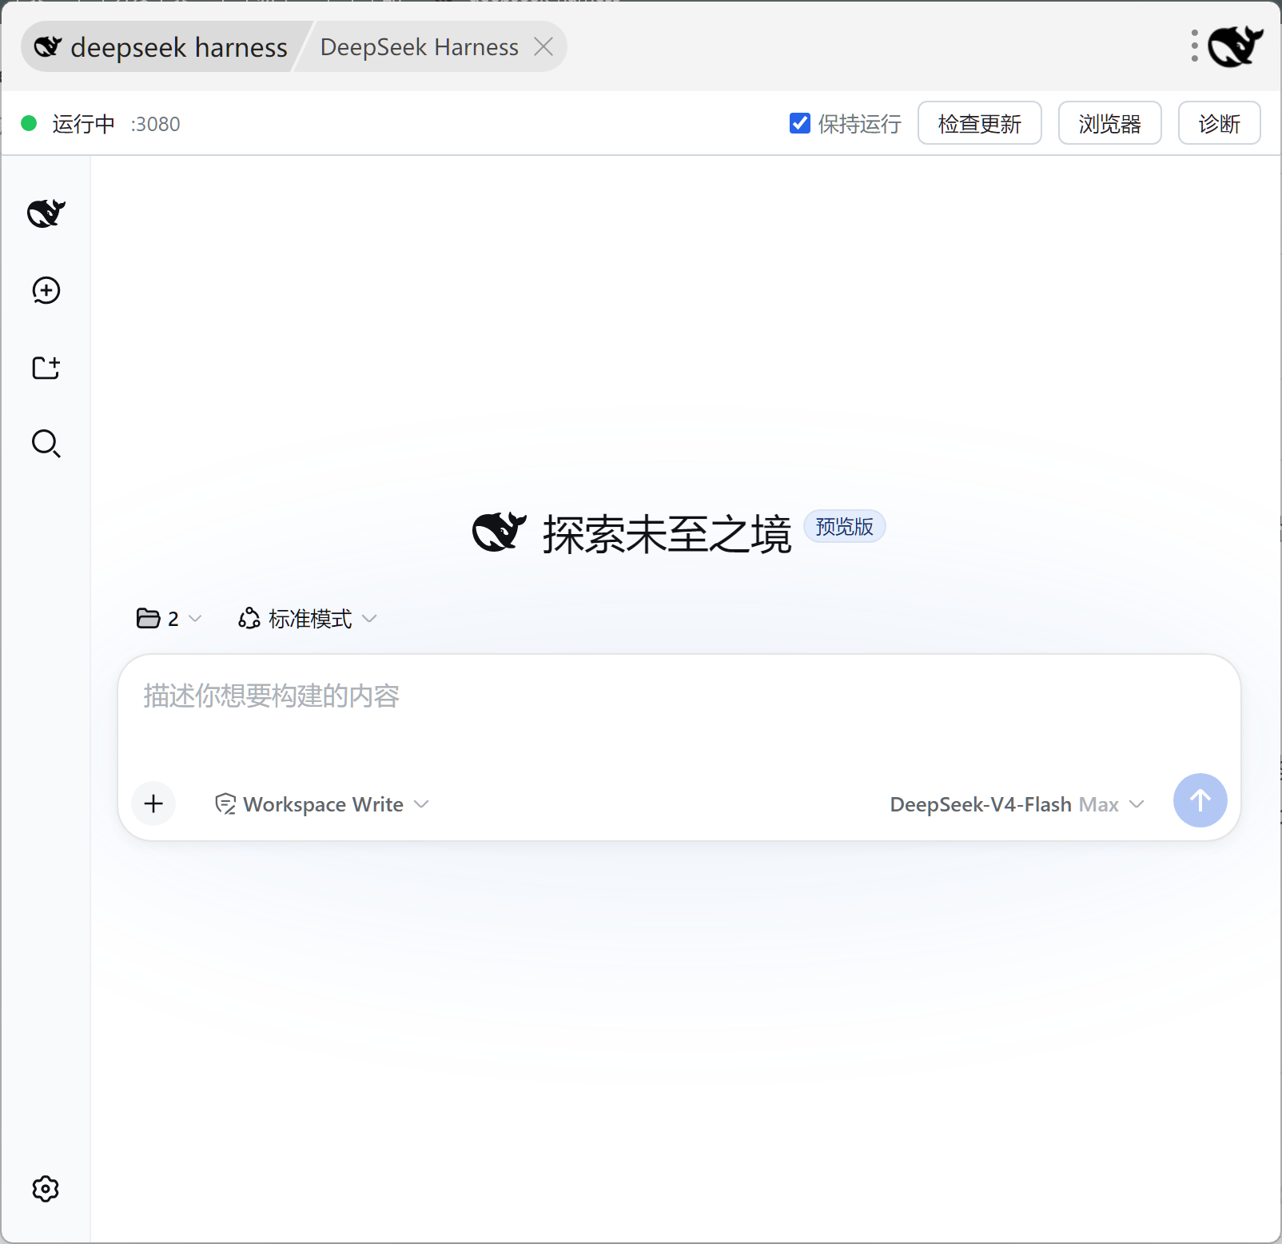Open the DeepSeek-V4-Flash Max model selector

(1017, 804)
